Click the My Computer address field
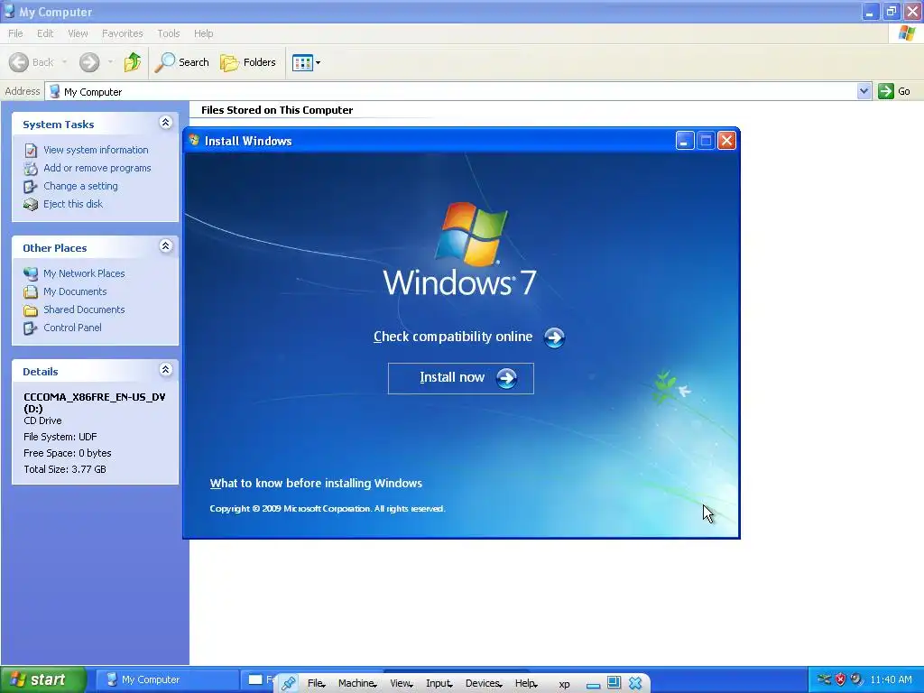The height and width of the screenshot is (693, 924). tap(452, 91)
